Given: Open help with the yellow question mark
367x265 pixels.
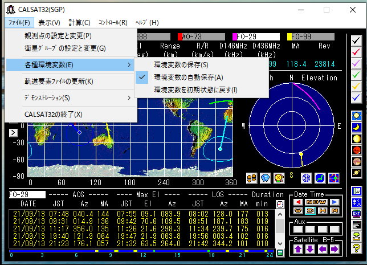Looking at the screenshot, I should point(357,248).
